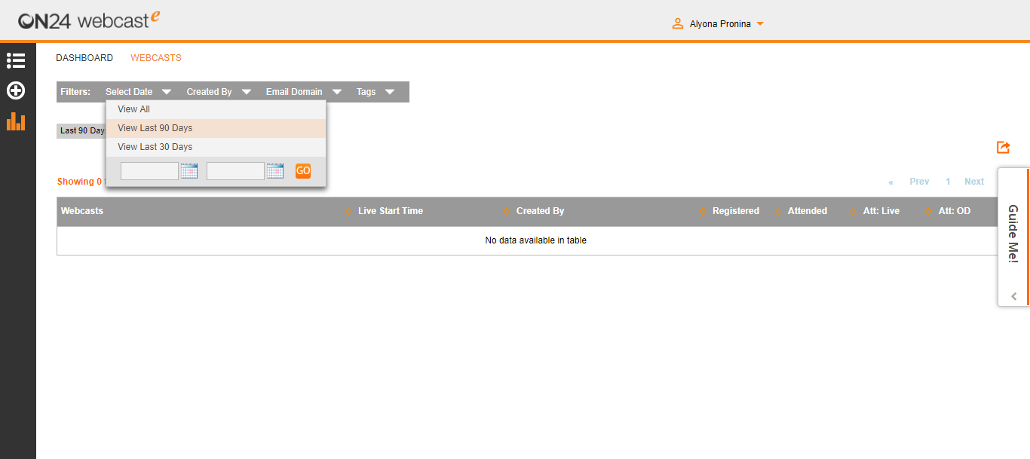Jump to first page double arrow

click(891, 182)
